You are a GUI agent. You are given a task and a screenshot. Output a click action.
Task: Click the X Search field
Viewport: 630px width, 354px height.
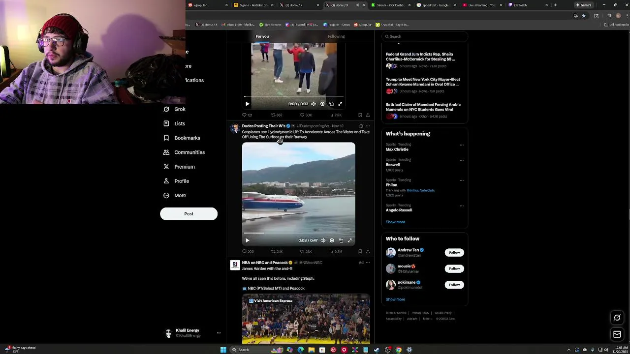pos(424,36)
